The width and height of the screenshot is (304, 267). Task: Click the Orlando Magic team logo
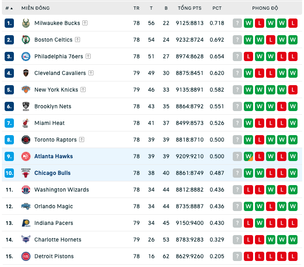(26, 206)
